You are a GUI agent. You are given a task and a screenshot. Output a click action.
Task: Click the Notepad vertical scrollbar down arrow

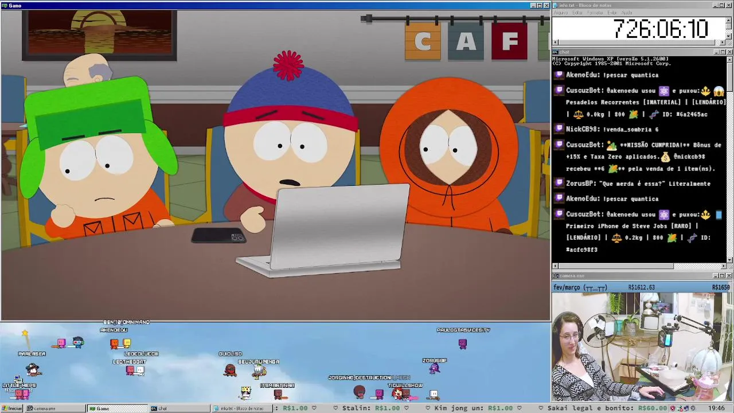729,36
